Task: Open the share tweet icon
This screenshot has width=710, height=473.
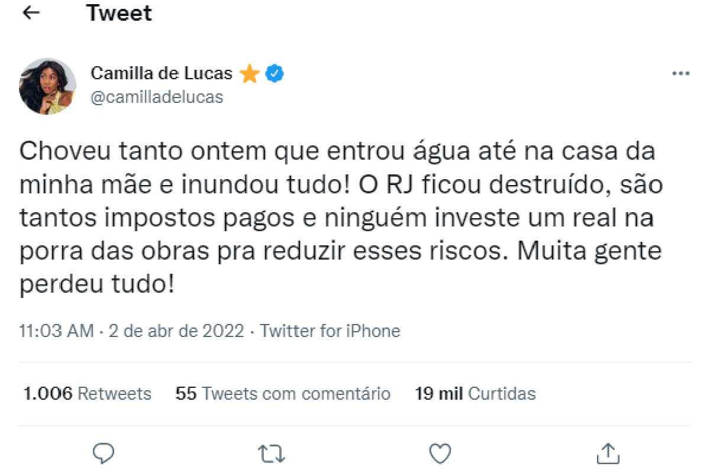Action: point(606,453)
